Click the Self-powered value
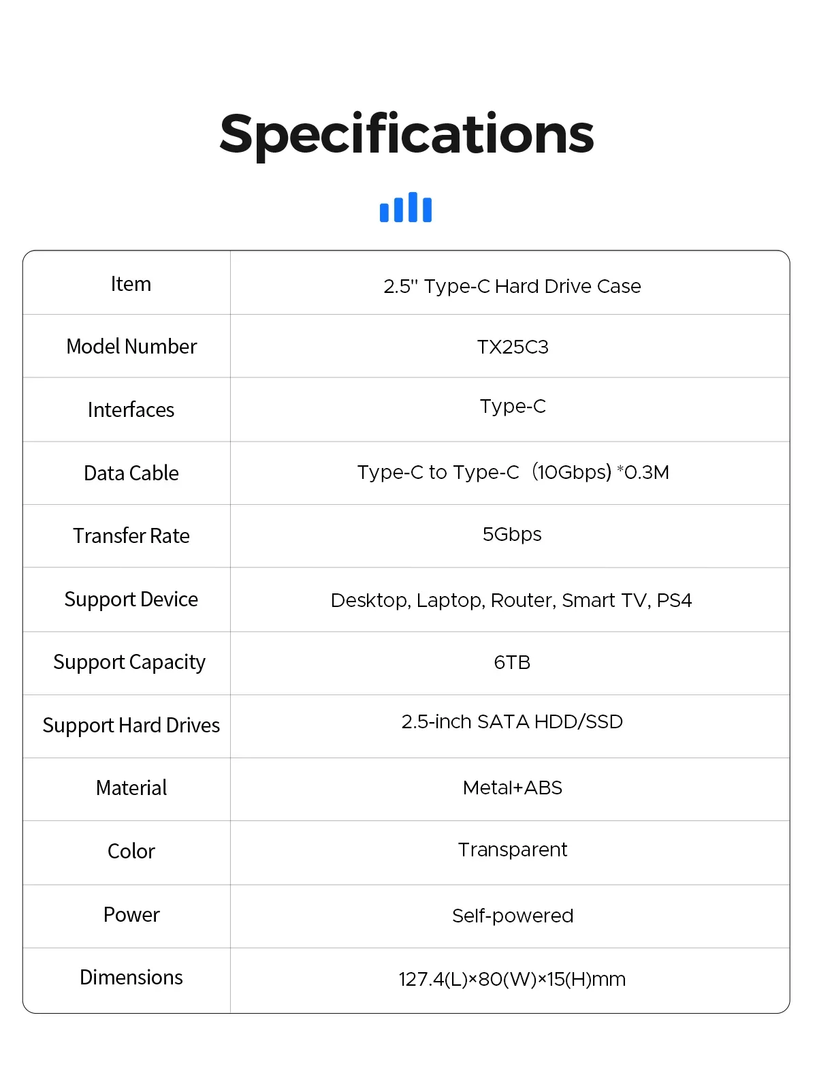The image size is (817, 1090). 512,916
